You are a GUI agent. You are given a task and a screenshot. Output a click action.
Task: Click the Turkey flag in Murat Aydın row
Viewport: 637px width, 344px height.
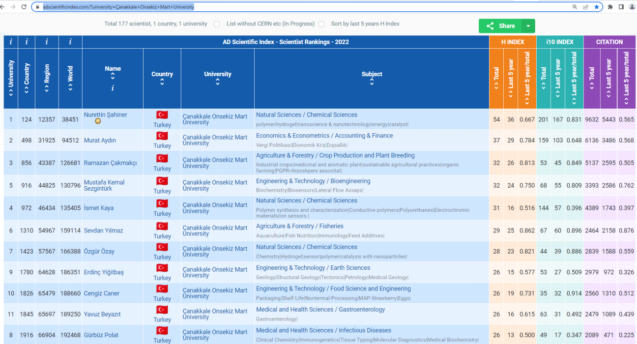tap(162, 136)
